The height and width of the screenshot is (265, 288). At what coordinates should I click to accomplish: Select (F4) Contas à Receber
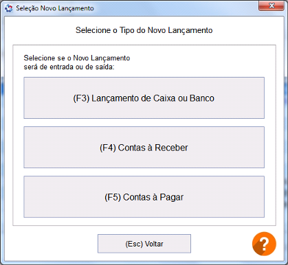pos(144,148)
